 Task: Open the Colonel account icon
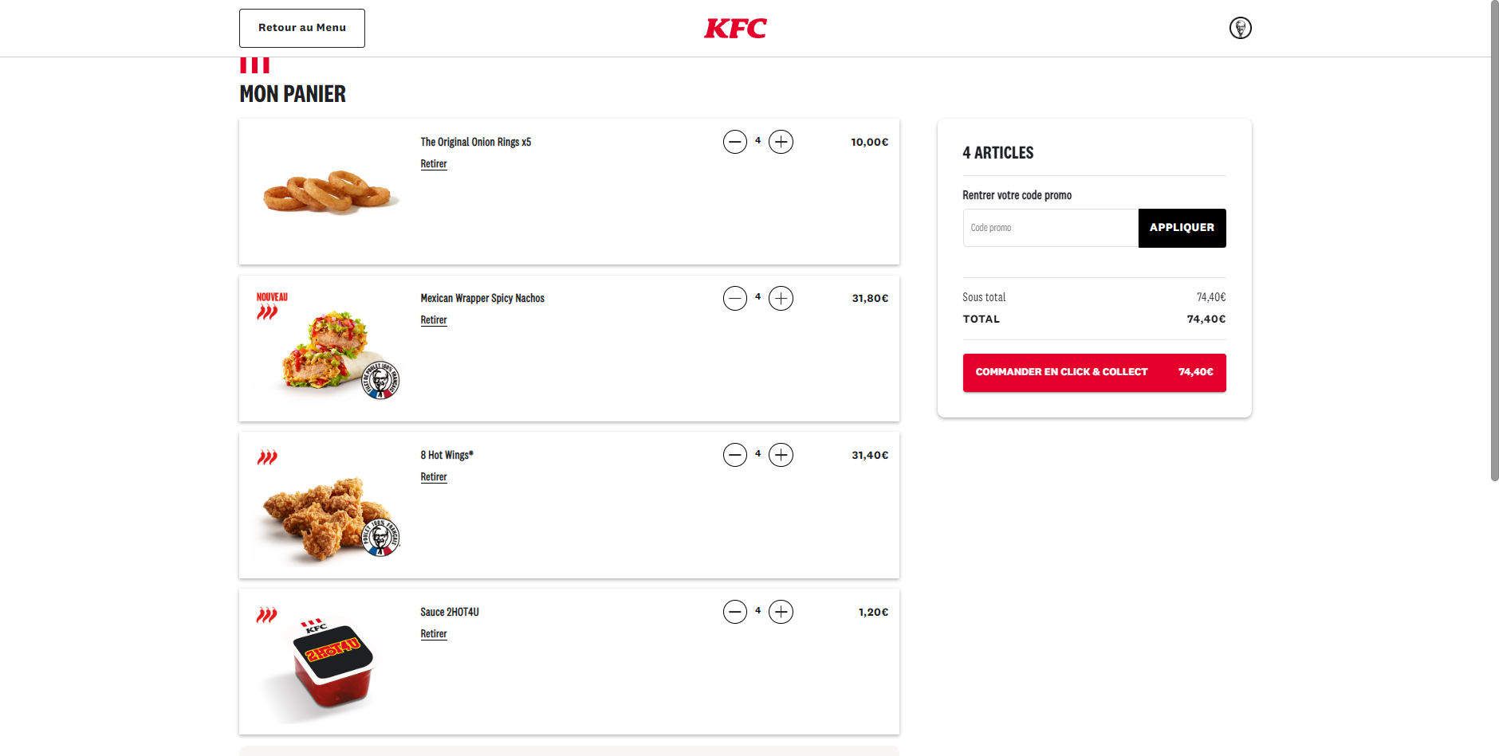coord(1240,28)
